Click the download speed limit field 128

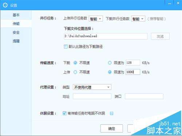point(133,63)
